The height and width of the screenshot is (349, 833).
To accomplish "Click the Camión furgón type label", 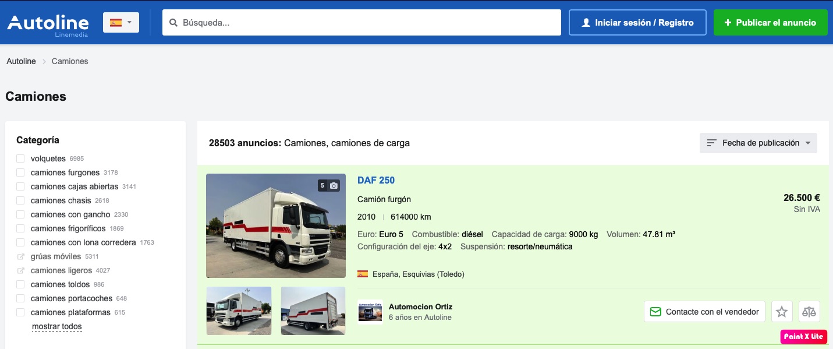I will pyautogui.click(x=384, y=199).
